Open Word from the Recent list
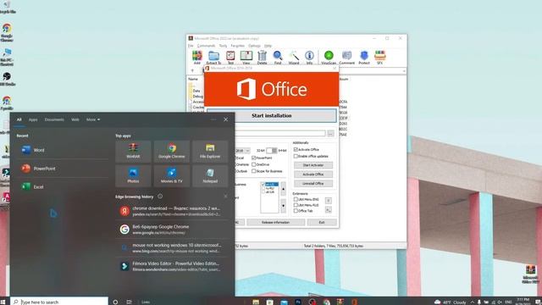The width and height of the screenshot is (542, 305). 62,150
